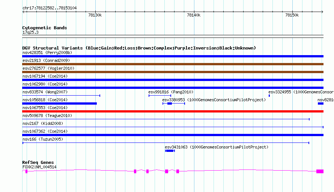This screenshot has width=334, height=192.
Task: Open the nsv1067553 (Coe2014) label
Action: pyautogui.click(x=45, y=108)
